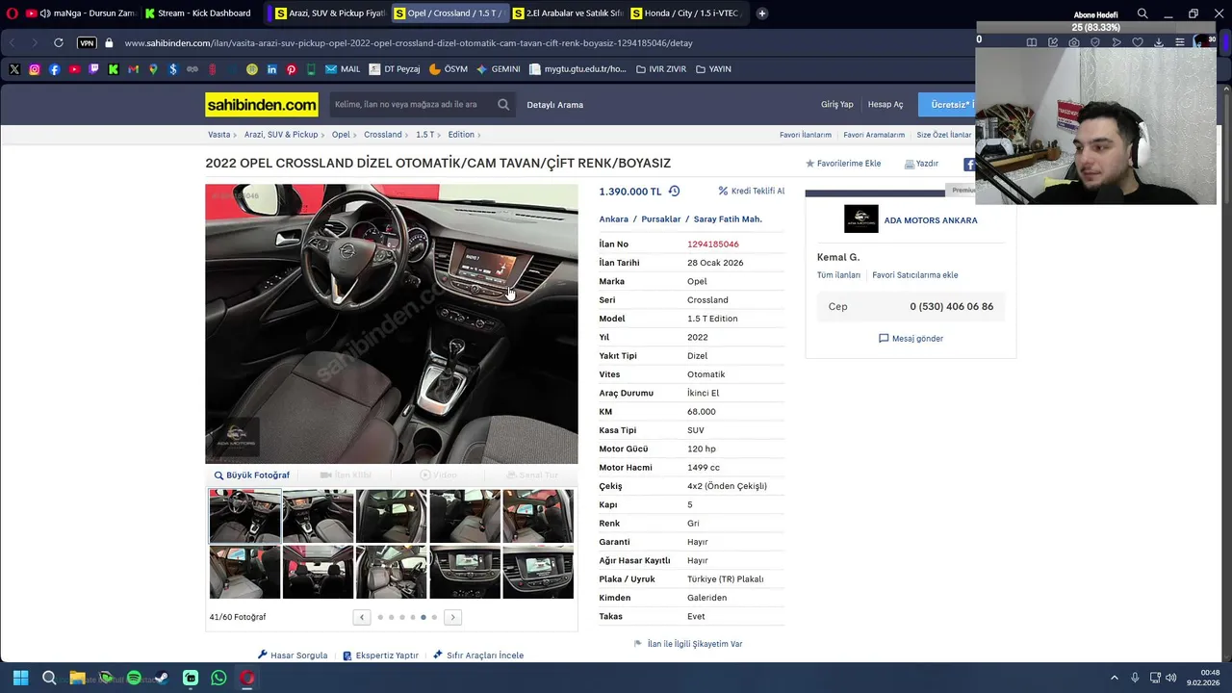Viewport: 1232px width, 693px height.
Task: Click the Vasıta breadcrumb
Action: pyautogui.click(x=218, y=135)
